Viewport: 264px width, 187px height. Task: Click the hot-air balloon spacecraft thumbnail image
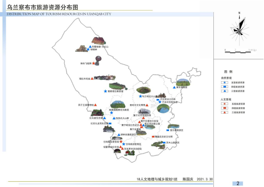click(x=98, y=61)
